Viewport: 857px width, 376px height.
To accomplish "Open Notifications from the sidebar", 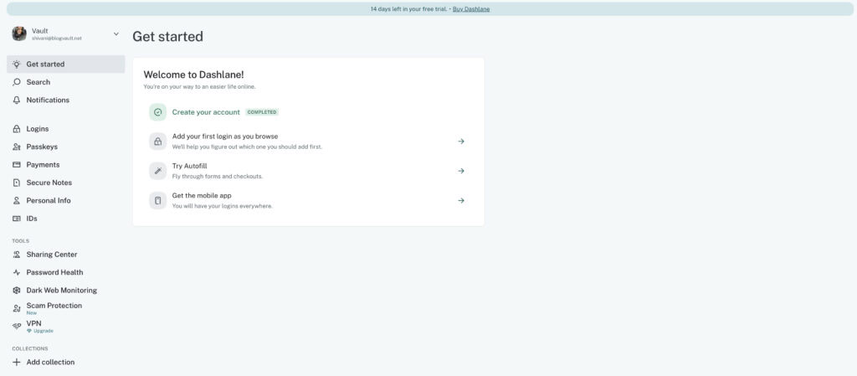I will tap(65, 100).
